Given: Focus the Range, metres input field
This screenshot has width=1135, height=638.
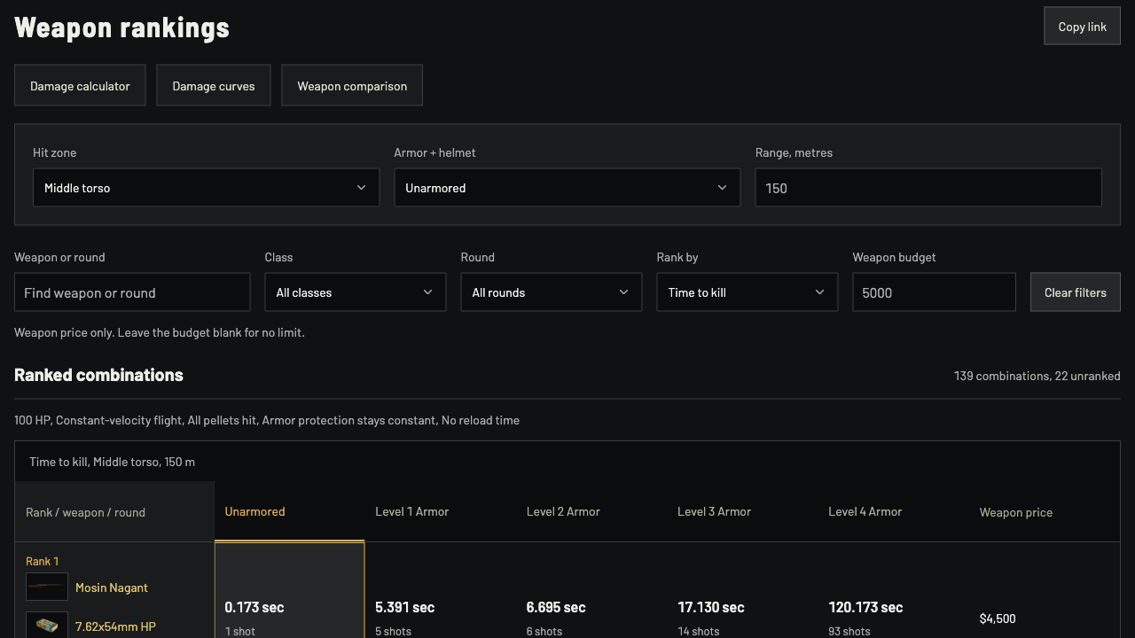Looking at the screenshot, I should (x=928, y=188).
